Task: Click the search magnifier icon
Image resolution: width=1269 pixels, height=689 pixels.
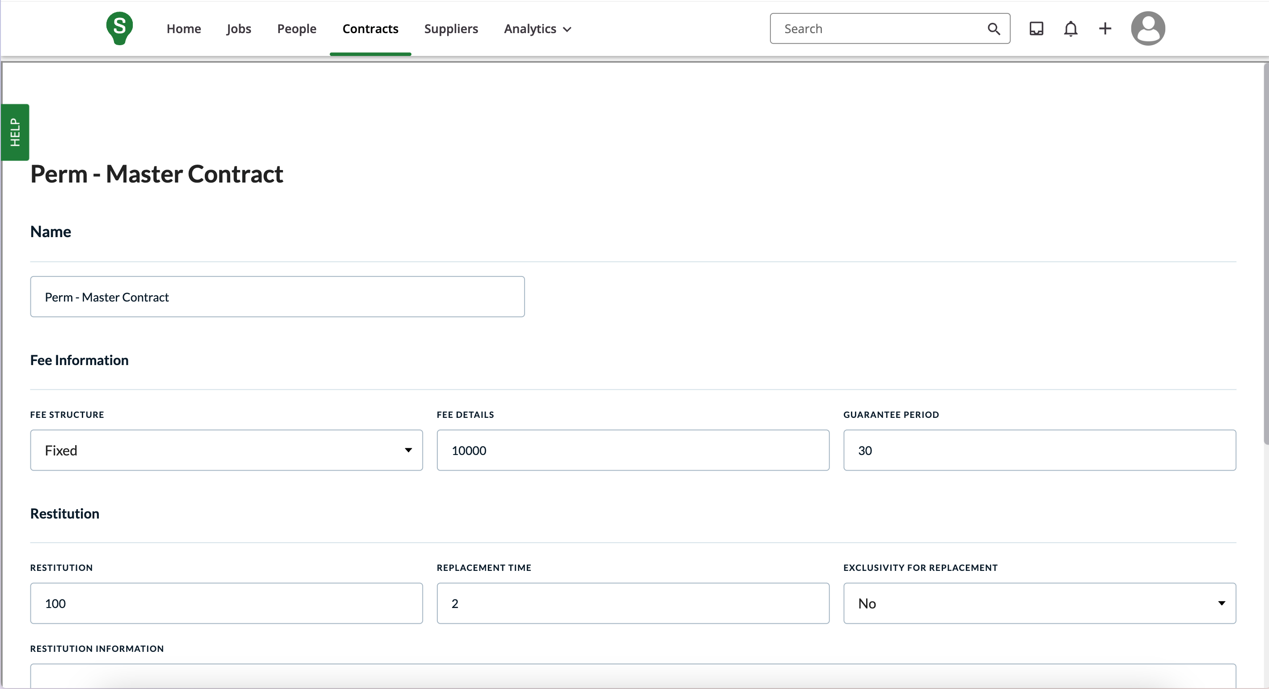Action: pos(994,29)
